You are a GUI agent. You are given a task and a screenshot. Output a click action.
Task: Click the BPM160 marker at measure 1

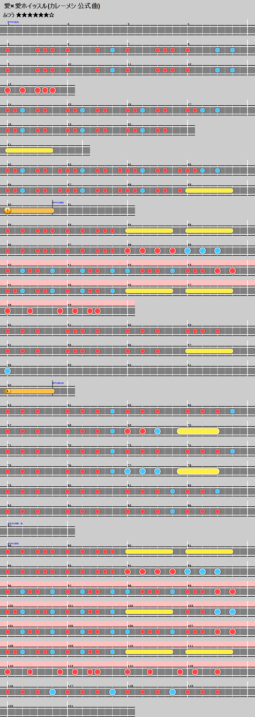click(x=13, y=22)
